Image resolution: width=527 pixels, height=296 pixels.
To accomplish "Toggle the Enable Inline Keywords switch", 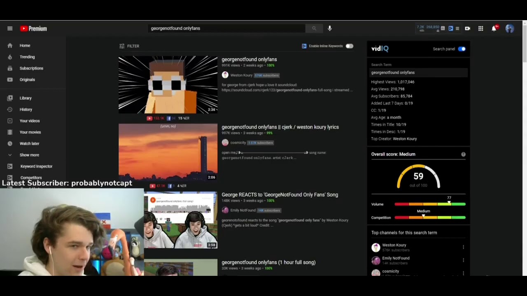I will point(350,46).
